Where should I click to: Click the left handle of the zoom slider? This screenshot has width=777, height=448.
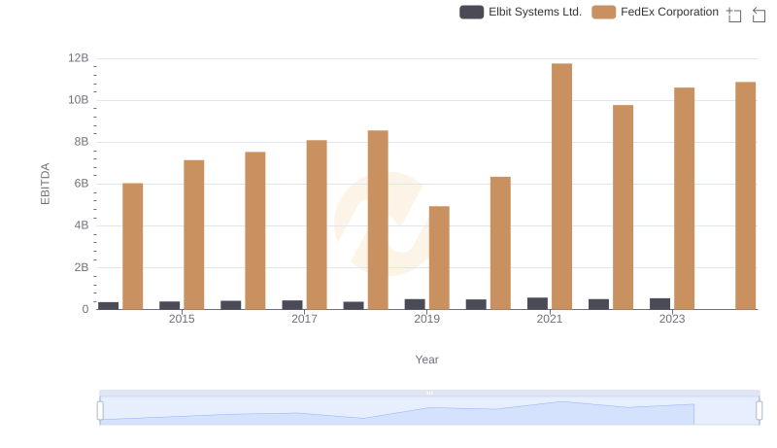(100, 411)
